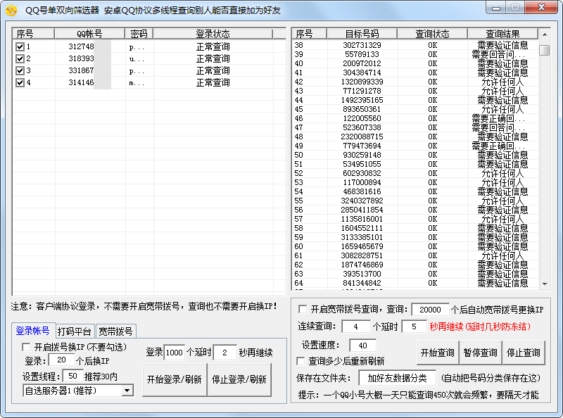Image resolution: width=563 pixels, height=418 pixels.
Task: Click the results list scroll-down arrow
Action: [545, 284]
